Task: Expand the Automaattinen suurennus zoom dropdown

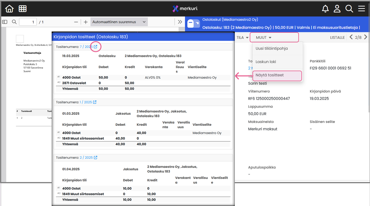Action: tap(119, 22)
